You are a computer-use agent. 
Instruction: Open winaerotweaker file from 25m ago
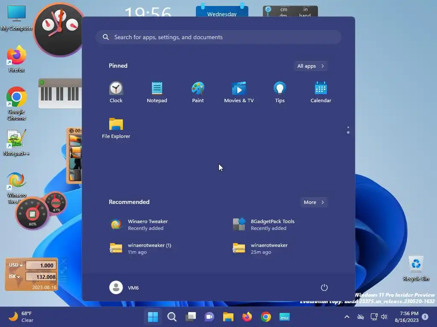click(x=260, y=248)
